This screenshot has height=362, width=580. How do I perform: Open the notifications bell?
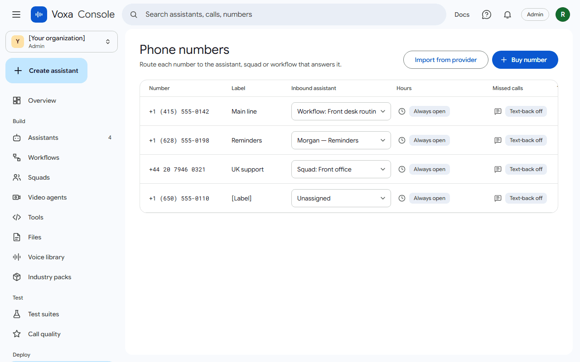tap(507, 14)
